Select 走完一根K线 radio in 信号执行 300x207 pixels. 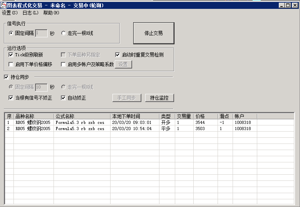click(x=63, y=33)
